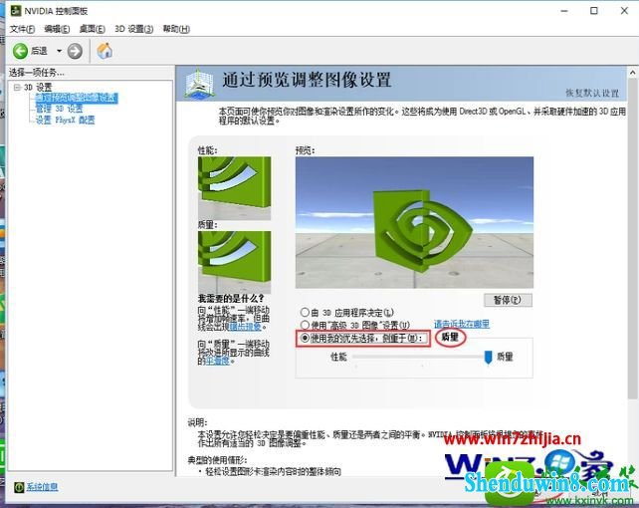This screenshot has height=508, width=639.
Task: Select 使用"高级 3D 图像"设置 radio button
Action: (305, 325)
